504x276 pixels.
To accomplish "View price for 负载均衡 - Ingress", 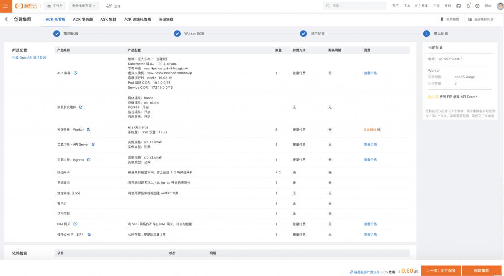I will coord(370,160).
